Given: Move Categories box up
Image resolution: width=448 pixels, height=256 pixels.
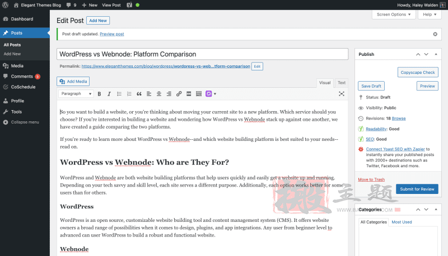Looking at the screenshot, I should pos(418,209).
